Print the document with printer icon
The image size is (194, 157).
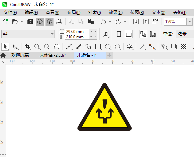pos(59,22)
